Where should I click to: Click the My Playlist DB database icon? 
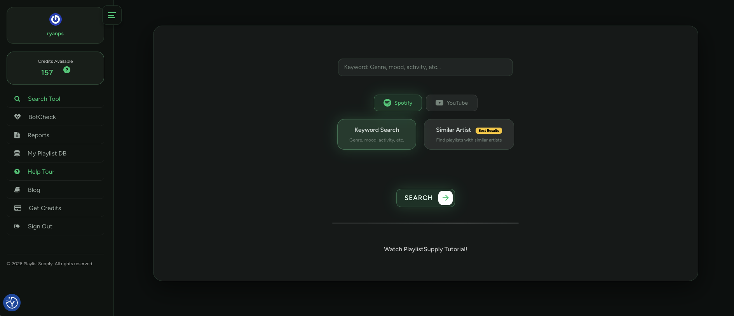tap(17, 153)
